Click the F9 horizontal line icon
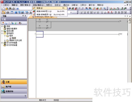 coord(102,12)
